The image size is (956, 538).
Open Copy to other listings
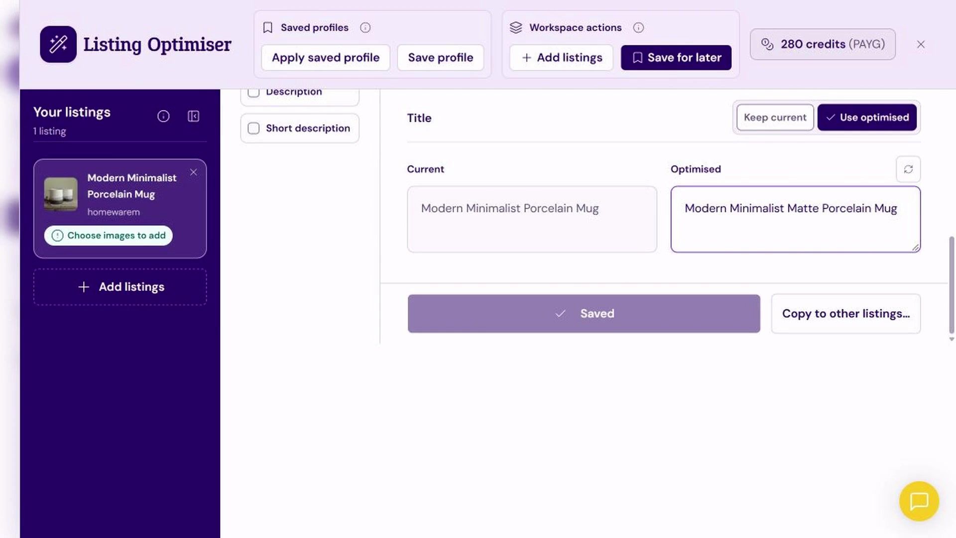pos(845,314)
